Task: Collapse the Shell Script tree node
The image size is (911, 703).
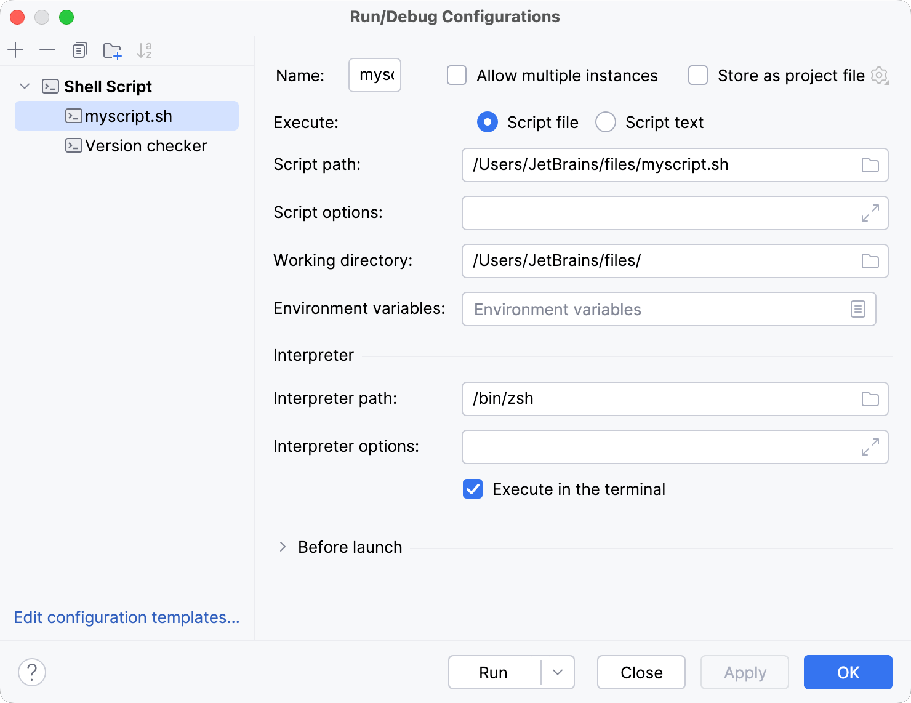Action: (25, 86)
